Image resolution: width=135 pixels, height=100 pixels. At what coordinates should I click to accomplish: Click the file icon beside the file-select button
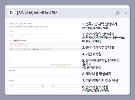pos(11,41)
